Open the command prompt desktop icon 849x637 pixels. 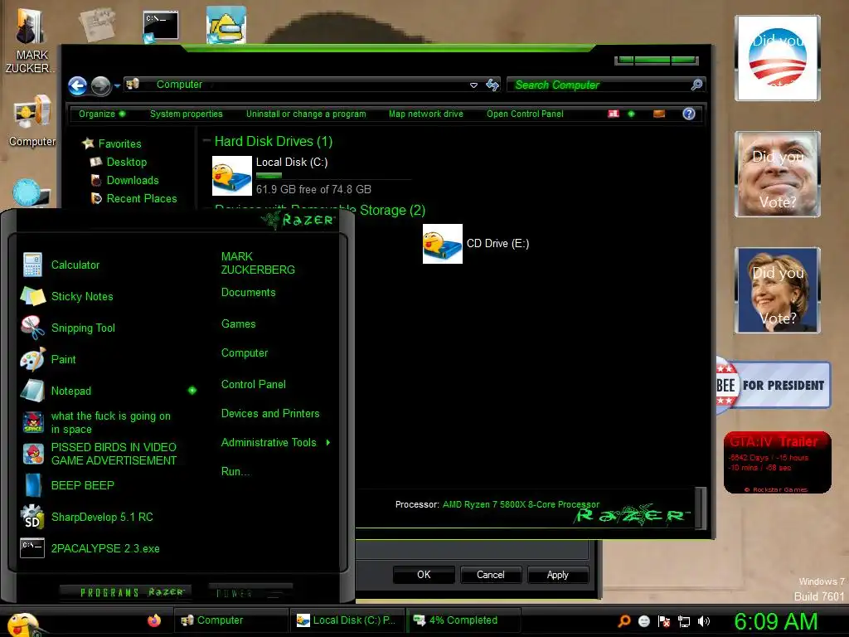pos(160,26)
